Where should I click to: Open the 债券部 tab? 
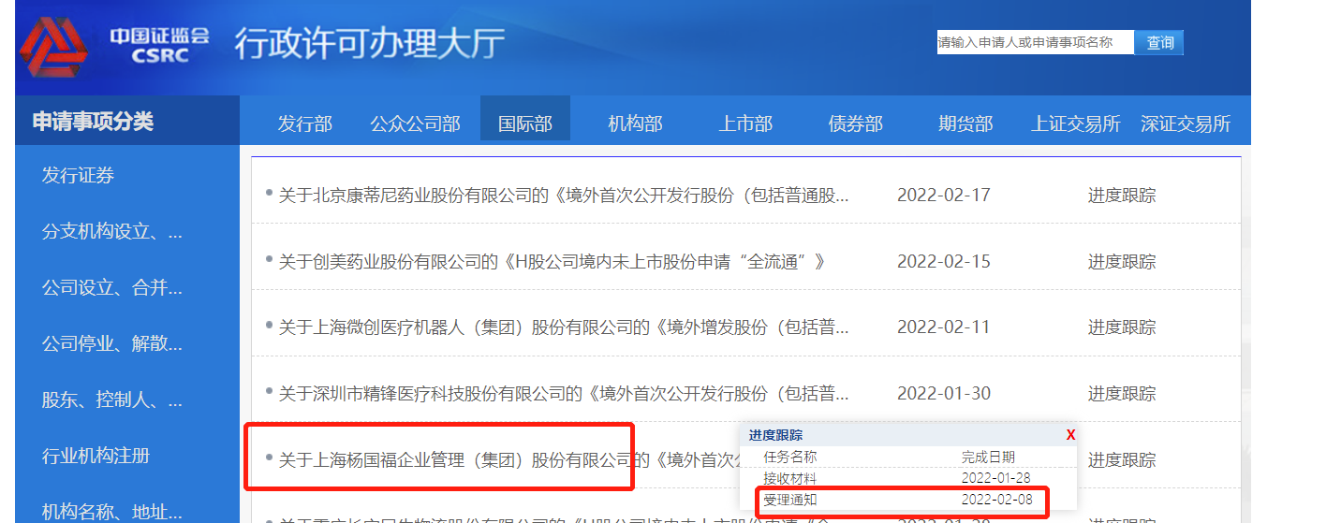[x=855, y=123]
